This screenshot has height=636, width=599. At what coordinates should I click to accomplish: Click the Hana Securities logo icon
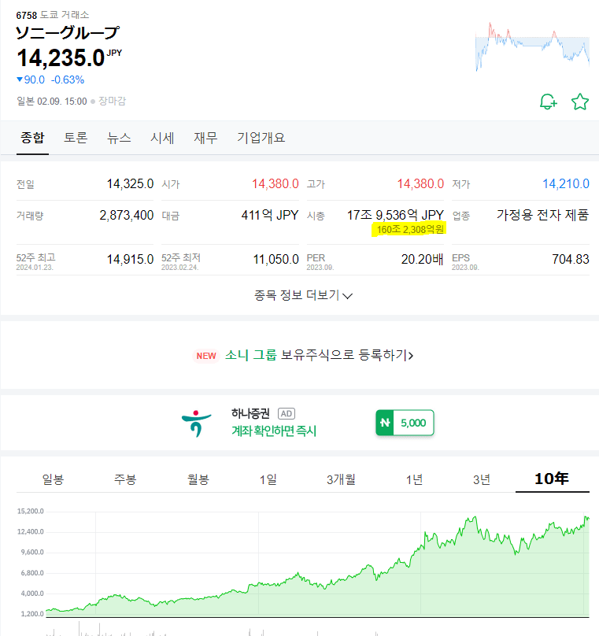196,423
